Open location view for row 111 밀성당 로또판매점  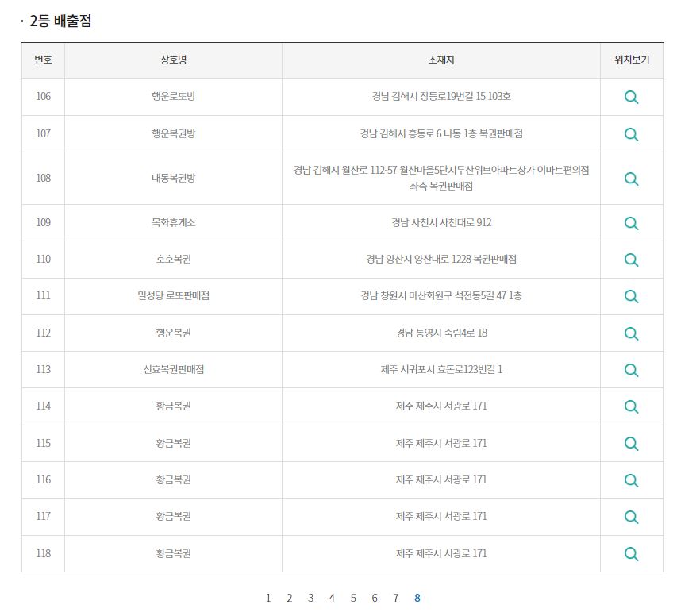click(x=631, y=296)
